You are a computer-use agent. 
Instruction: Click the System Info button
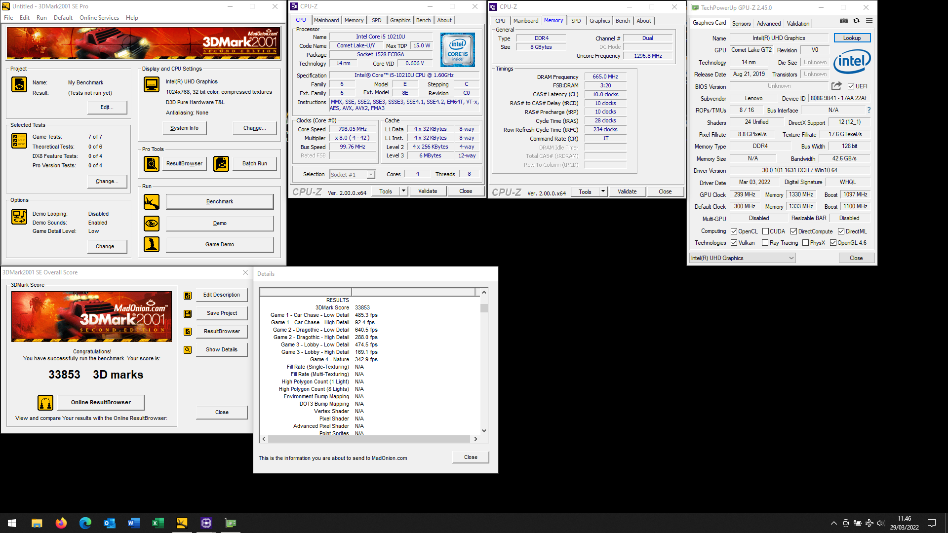tap(184, 128)
